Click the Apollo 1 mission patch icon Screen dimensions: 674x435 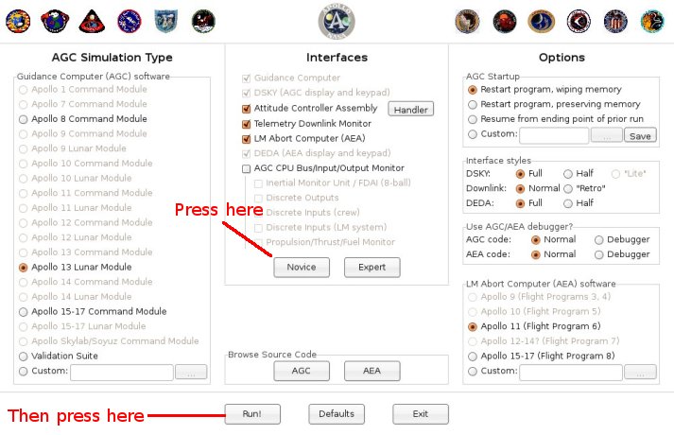[x=18, y=21]
